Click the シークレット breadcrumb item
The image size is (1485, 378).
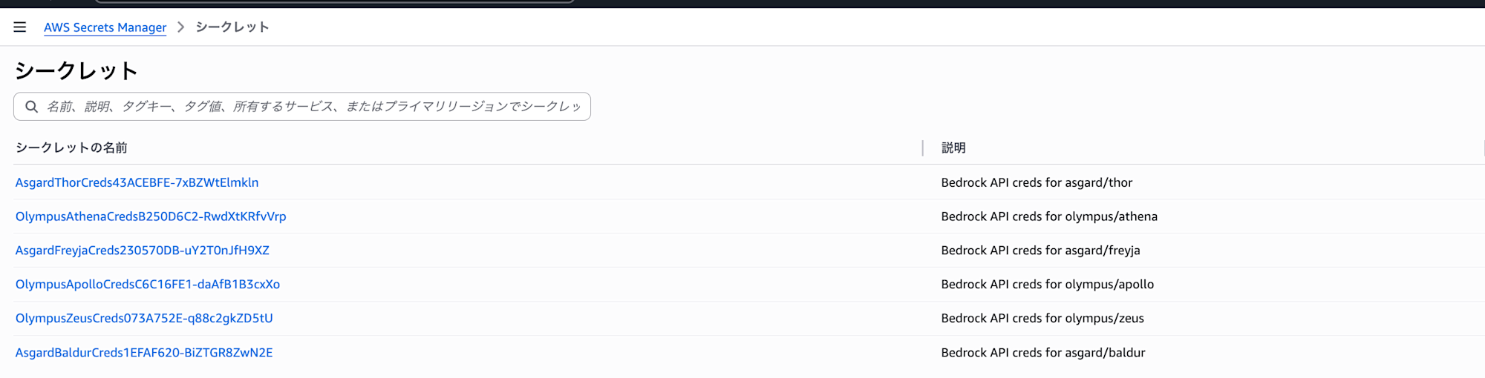tap(232, 27)
